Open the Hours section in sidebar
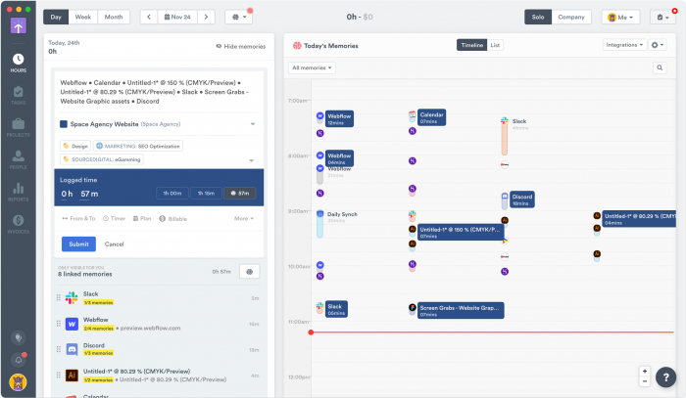This screenshot has width=686, height=398. (18, 63)
